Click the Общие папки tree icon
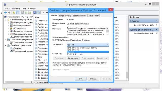 coord(11,28)
